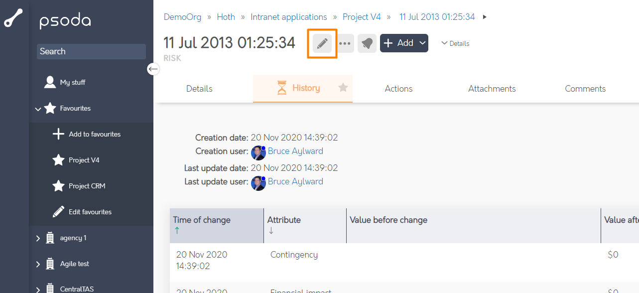639x293 pixels.
Task: Go to Intranet applications in the breadcrumb
Action: [289, 17]
